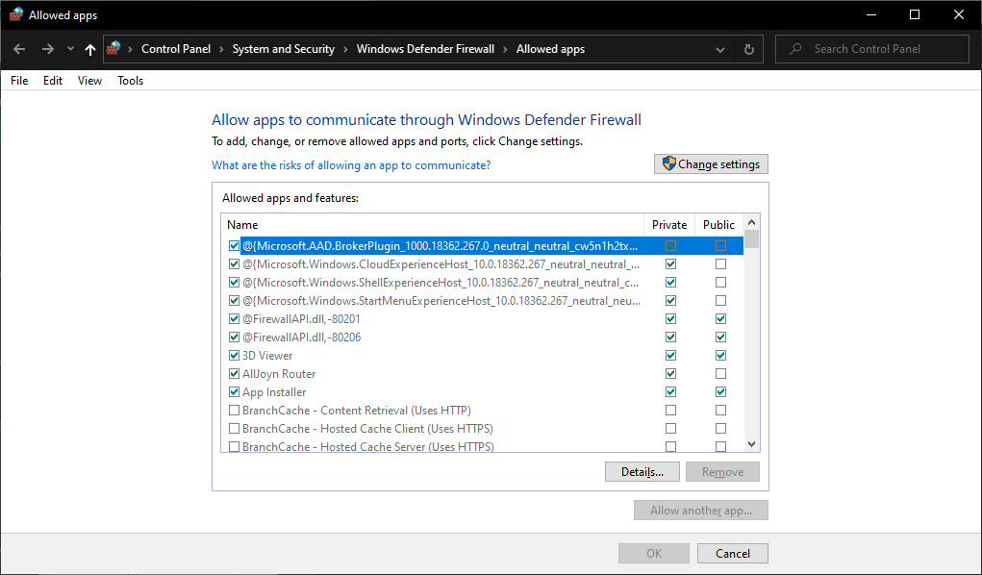Toggle CloudExperienceHost row checkbox
This screenshot has height=575, width=982.
[235, 263]
